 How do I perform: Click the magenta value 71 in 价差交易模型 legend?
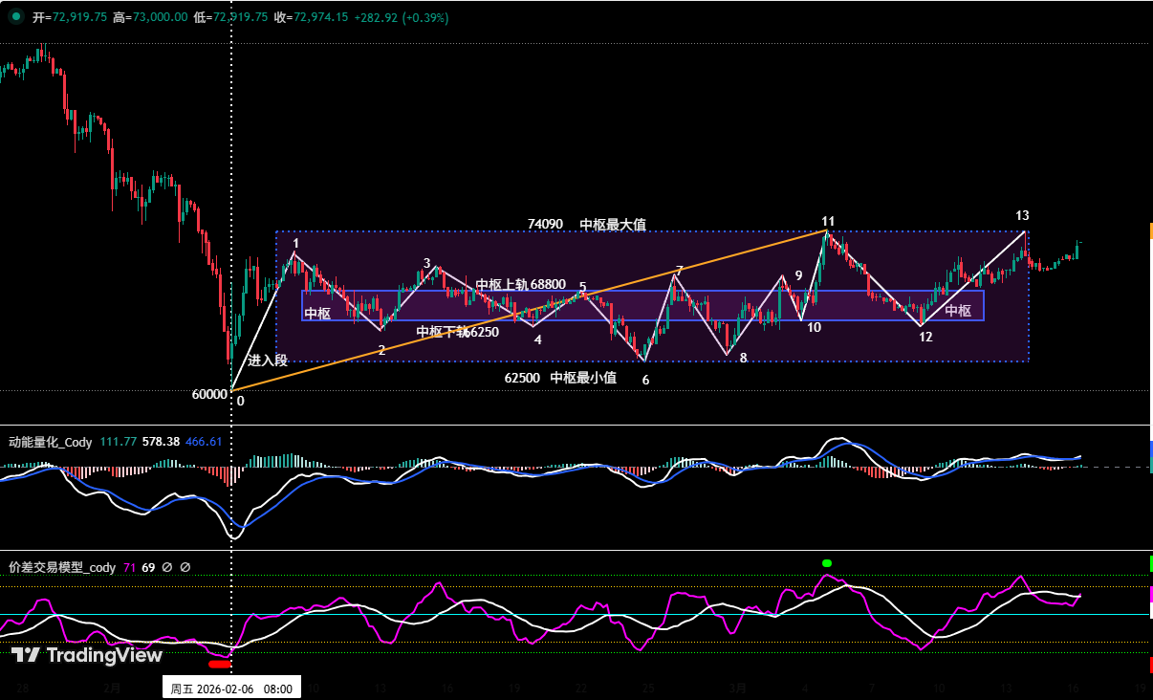coord(129,567)
